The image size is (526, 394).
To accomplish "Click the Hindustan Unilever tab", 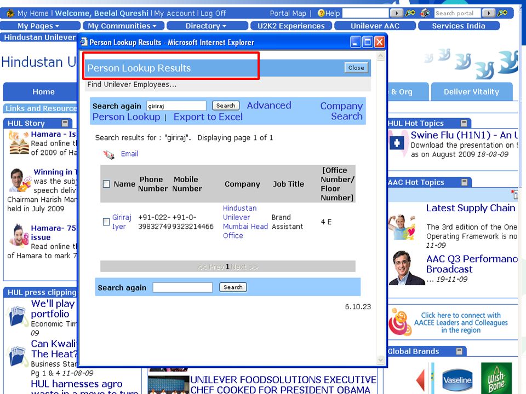I will (39, 37).
